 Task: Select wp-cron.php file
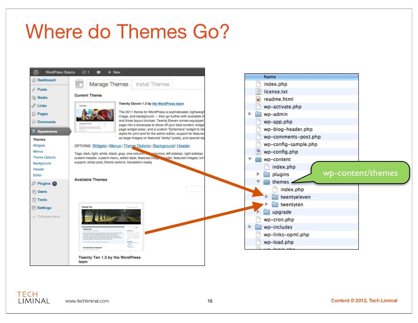click(279, 219)
